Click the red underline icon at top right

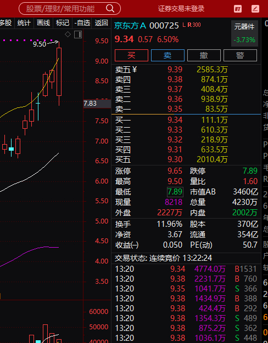click(x=255, y=9)
